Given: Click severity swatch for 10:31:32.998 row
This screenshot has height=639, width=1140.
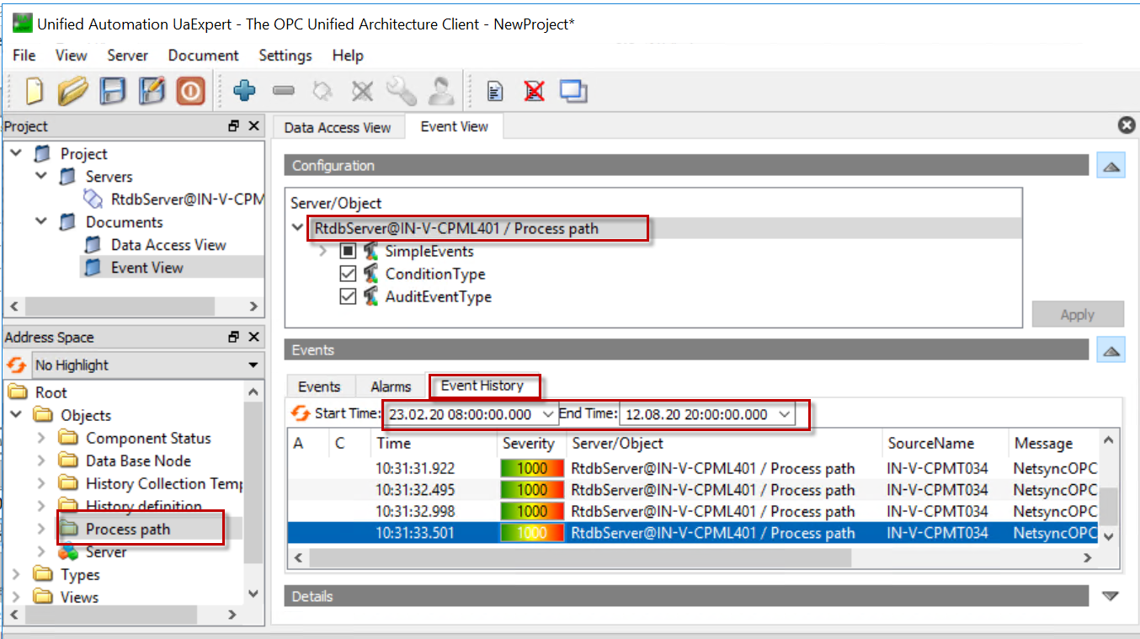Looking at the screenshot, I should point(532,511).
